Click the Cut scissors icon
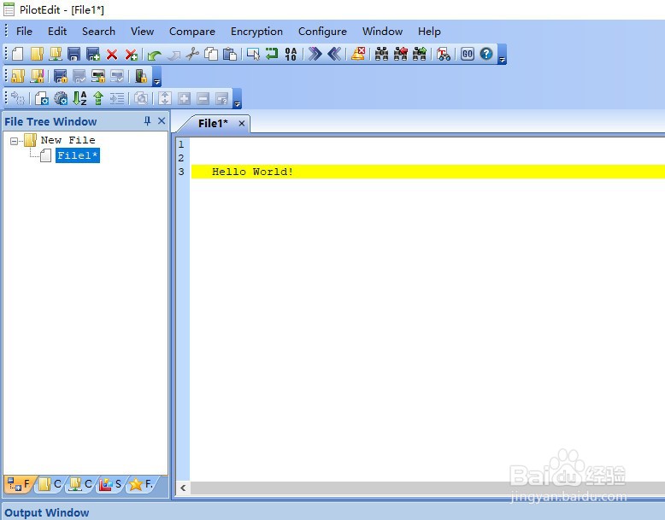The image size is (665, 520). (x=192, y=54)
